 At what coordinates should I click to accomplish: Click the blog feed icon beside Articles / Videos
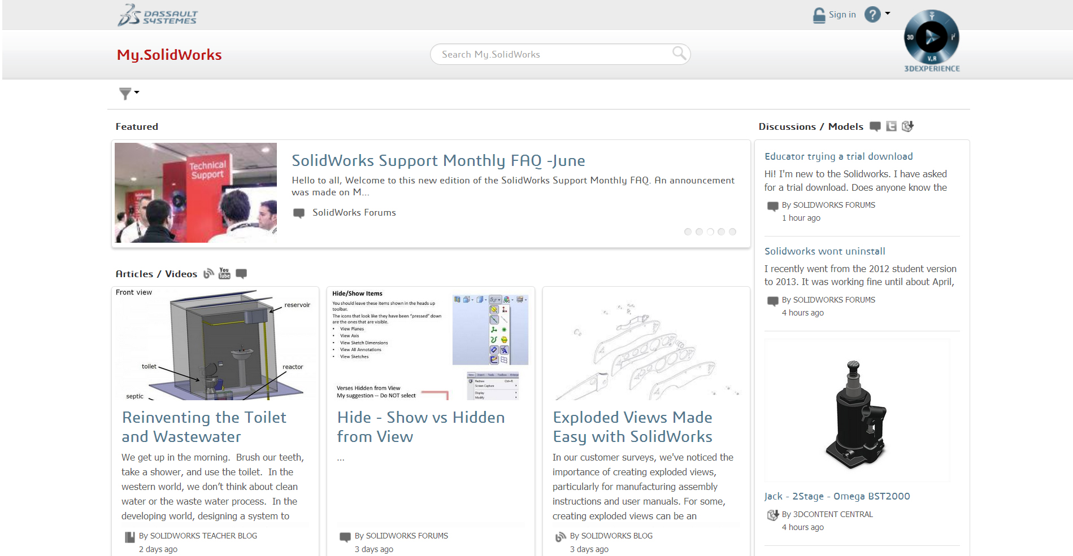[x=208, y=274]
